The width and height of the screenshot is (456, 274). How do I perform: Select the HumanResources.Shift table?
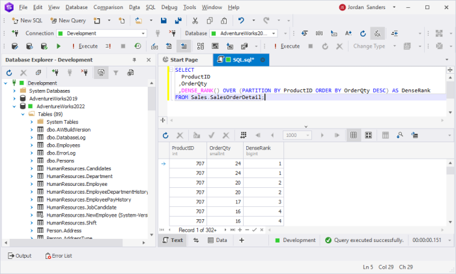[72, 222]
